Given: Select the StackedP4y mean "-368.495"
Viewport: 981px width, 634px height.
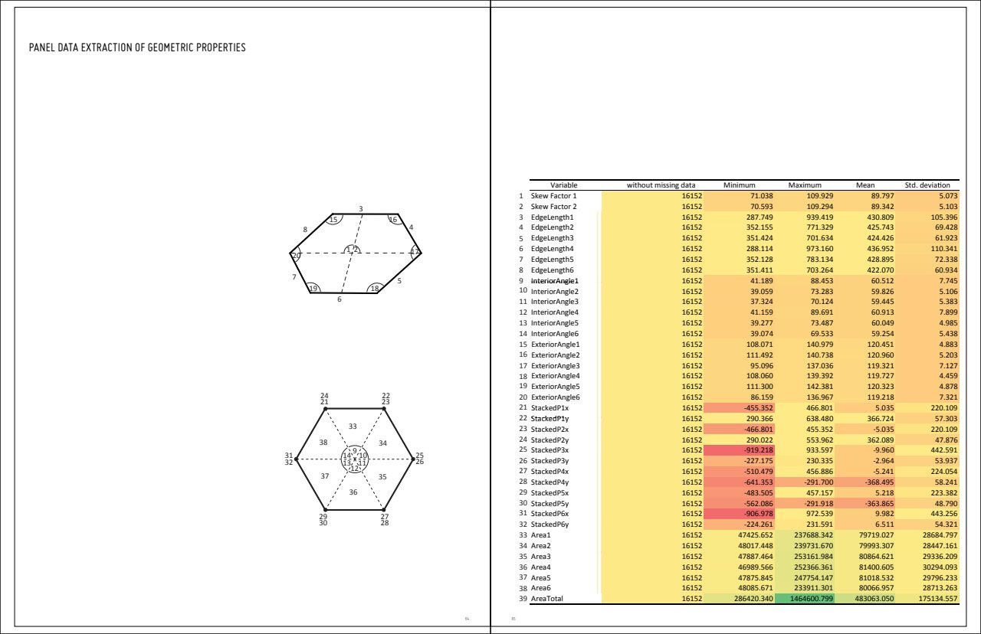Looking at the screenshot, I should point(879,482).
